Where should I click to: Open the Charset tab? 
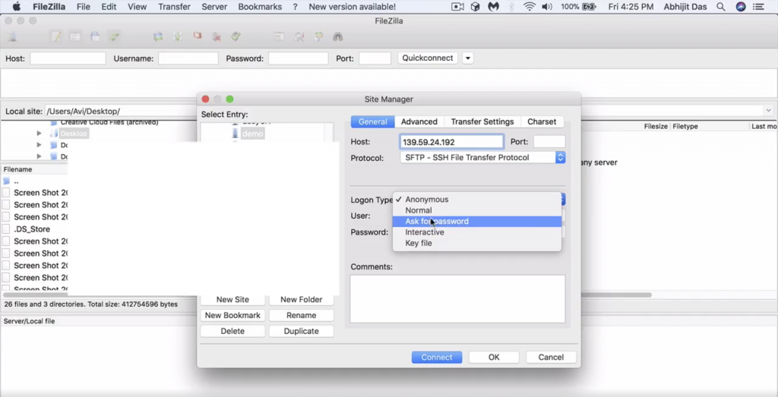click(542, 121)
